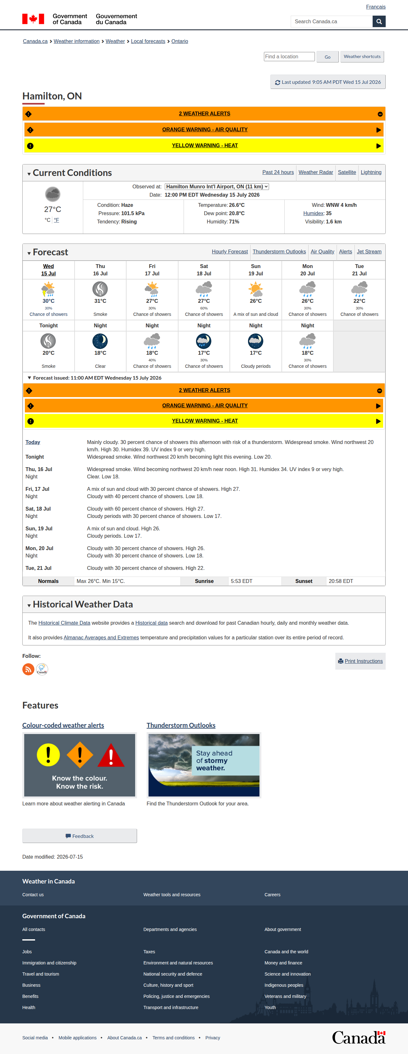408x1054 pixels.
Task: Click the printer icon for Print Instructions
Action: pos(340,661)
